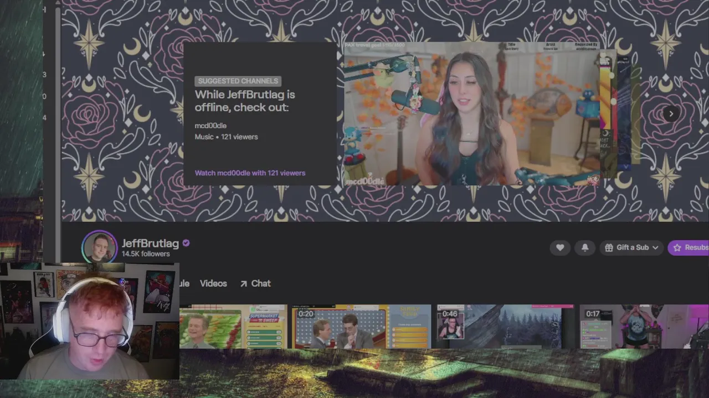Click the Resub star button

click(x=689, y=248)
